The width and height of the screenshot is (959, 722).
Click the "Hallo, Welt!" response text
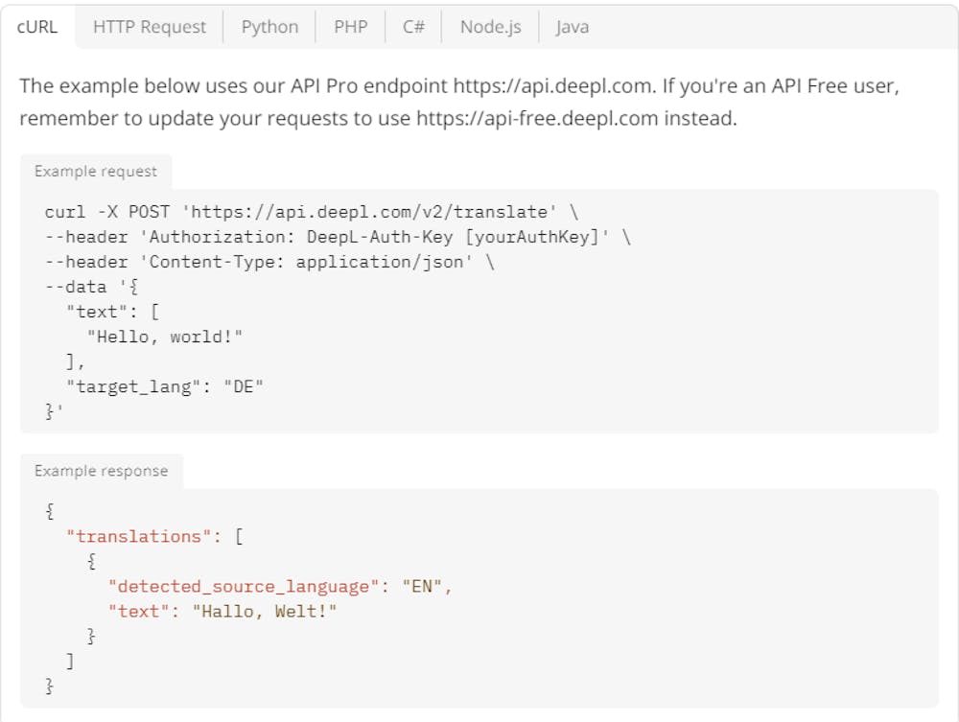(264, 612)
